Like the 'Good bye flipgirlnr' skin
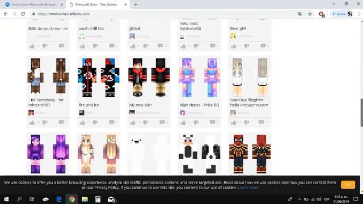The image size is (363, 204). coord(234,122)
